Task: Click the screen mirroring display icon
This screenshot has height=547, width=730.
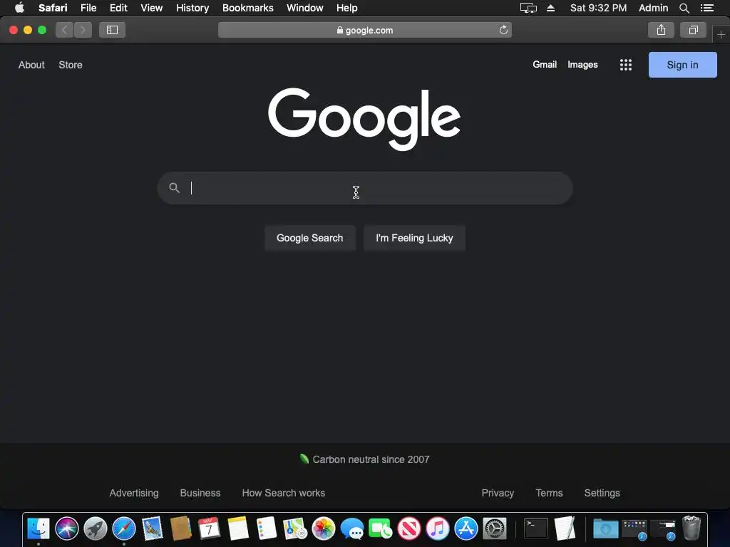Action: (528, 8)
